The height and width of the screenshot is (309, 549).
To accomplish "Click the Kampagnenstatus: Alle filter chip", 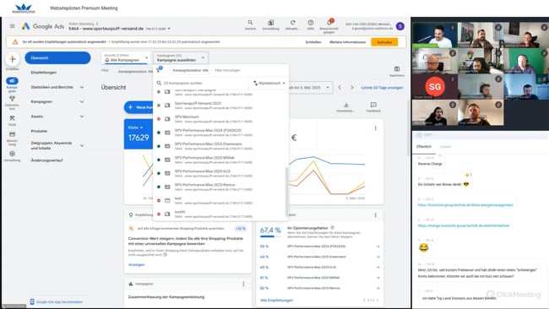I will click(191, 70).
